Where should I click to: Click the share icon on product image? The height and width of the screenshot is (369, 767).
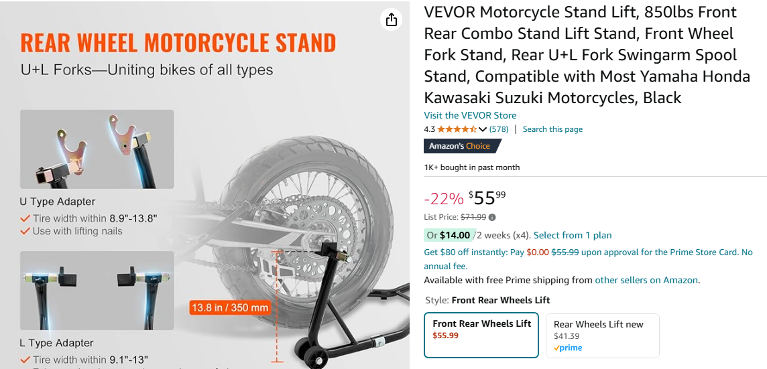point(391,20)
